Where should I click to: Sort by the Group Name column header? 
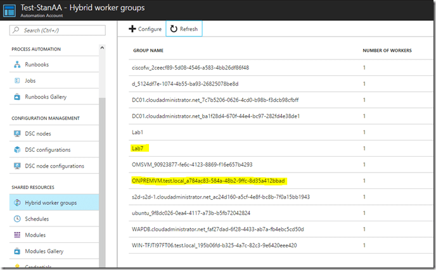coord(148,50)
